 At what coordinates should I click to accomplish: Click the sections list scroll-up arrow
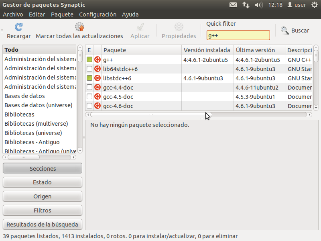[x=80, y=47]
